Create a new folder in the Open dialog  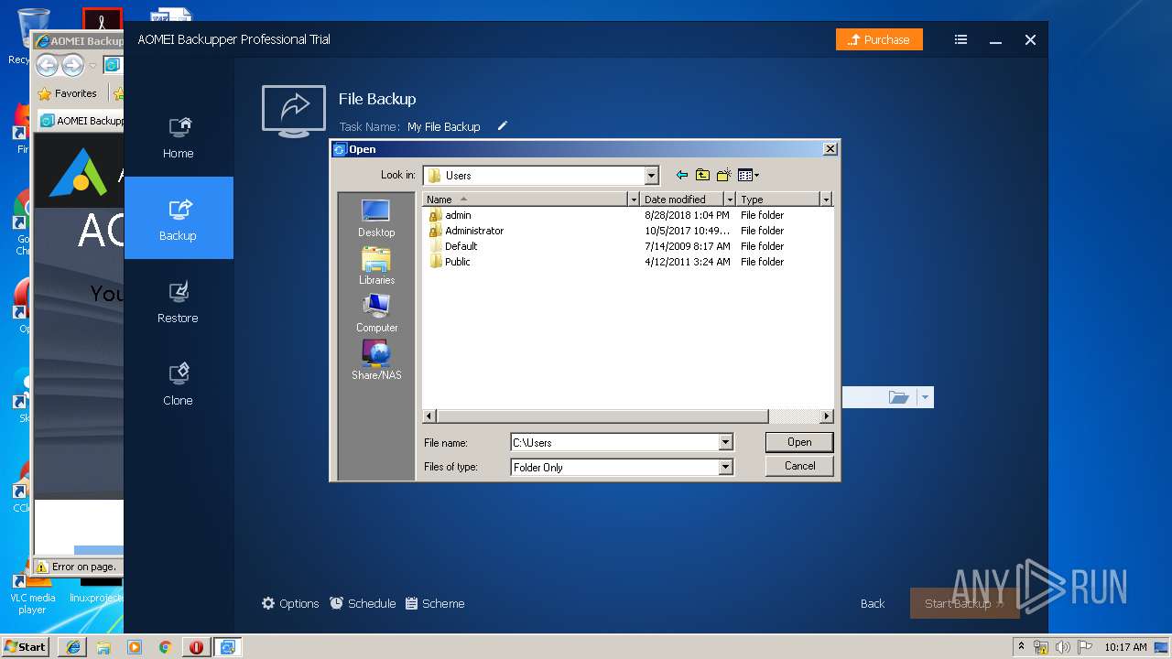(x=723, y=175)
